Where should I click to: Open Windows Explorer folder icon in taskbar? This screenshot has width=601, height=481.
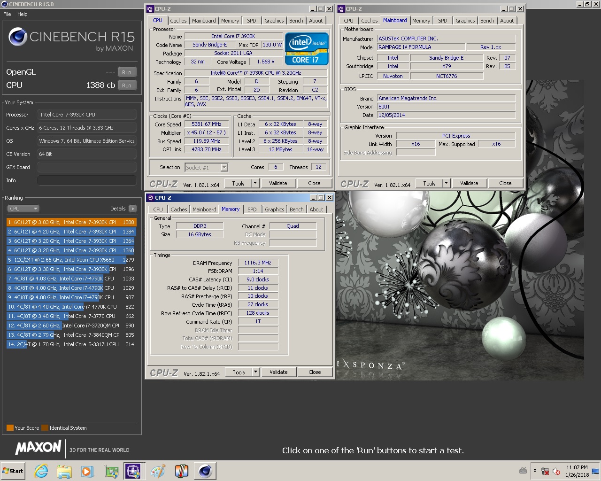pos(64,471)
